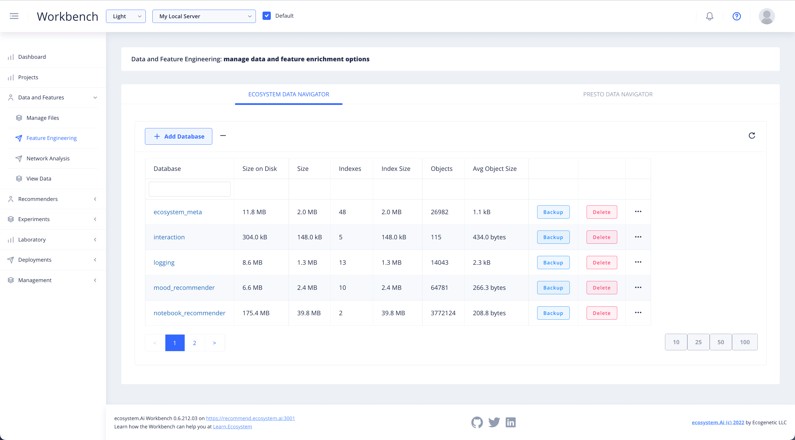Open the Twitter icon in footer

pyautogui.click(x=494, y=422)
